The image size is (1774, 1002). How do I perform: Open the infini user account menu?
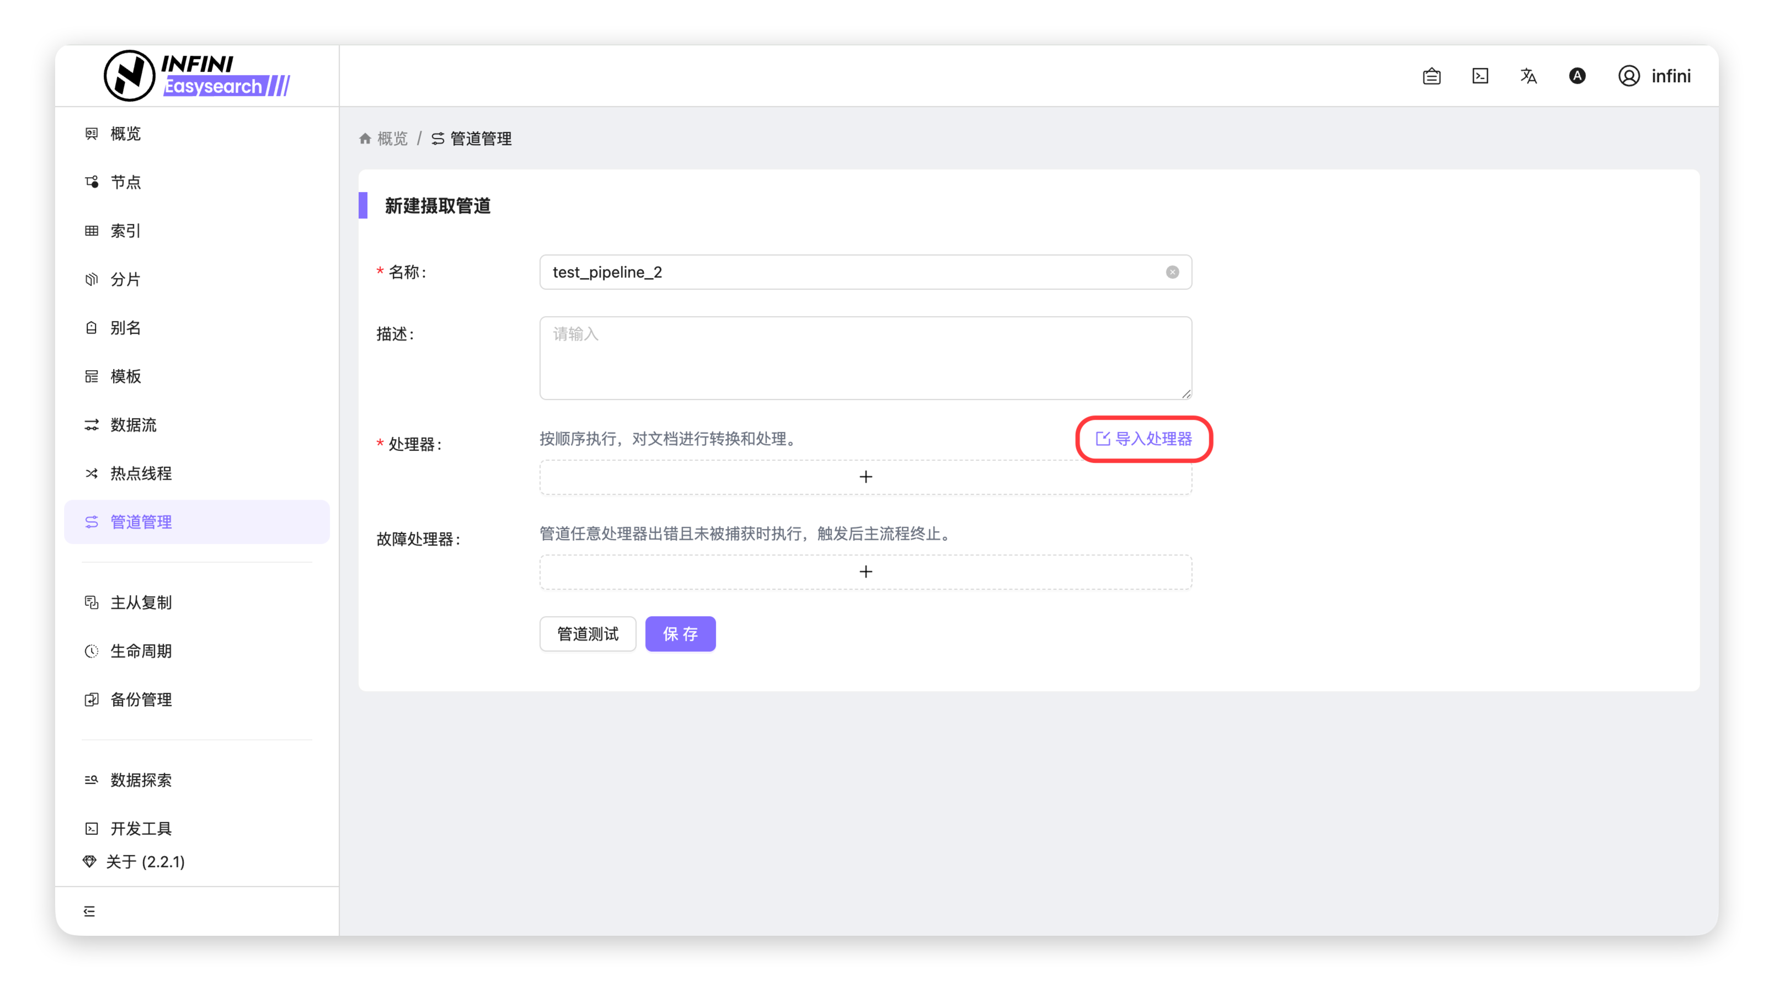1654,76
